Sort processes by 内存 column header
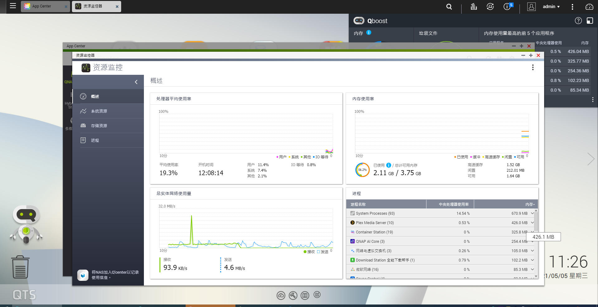Viewport: 598px width, 307px height. pyautogui.click(x=529, y=204)
